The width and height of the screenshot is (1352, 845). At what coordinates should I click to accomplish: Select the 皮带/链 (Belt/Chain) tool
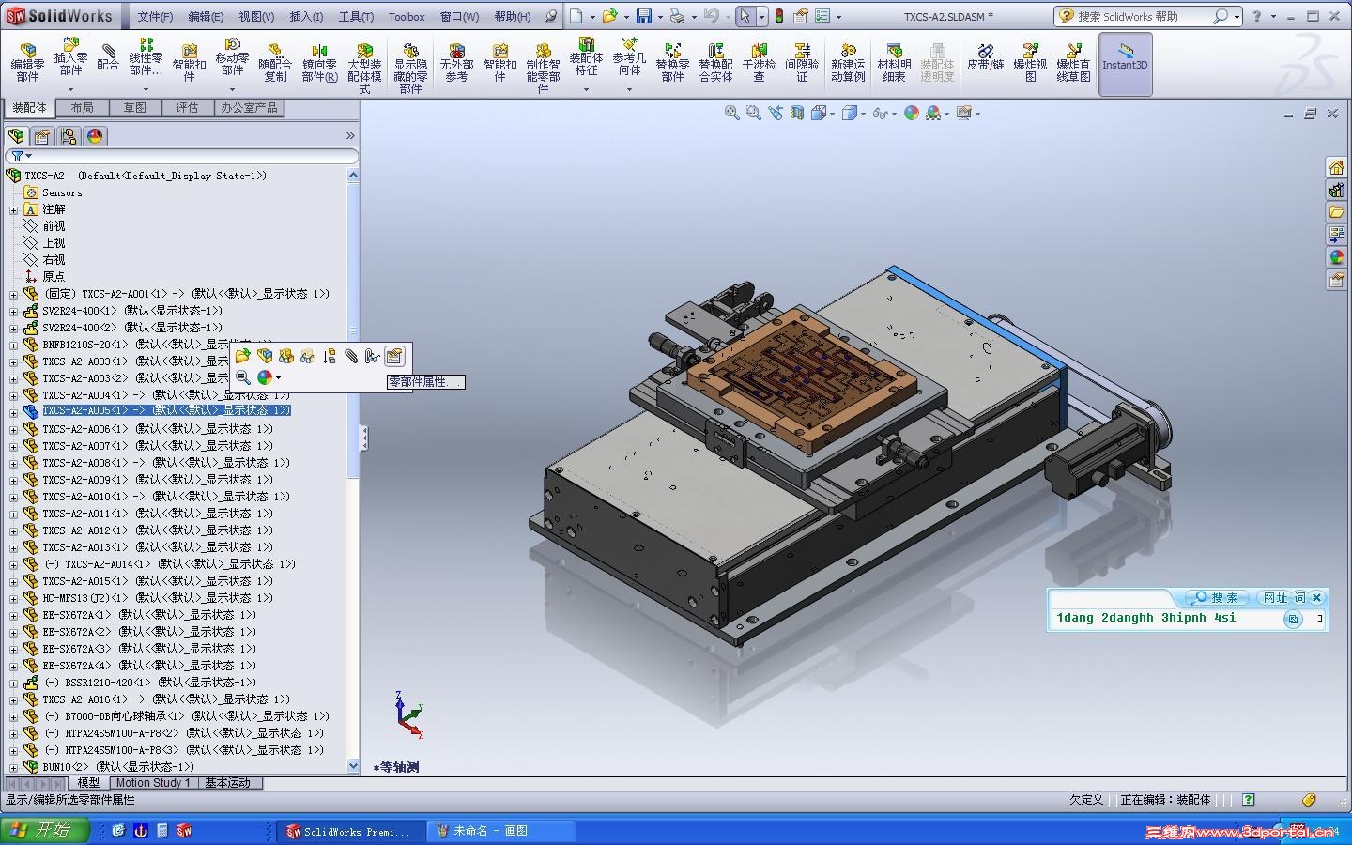(x=985, y=56)
